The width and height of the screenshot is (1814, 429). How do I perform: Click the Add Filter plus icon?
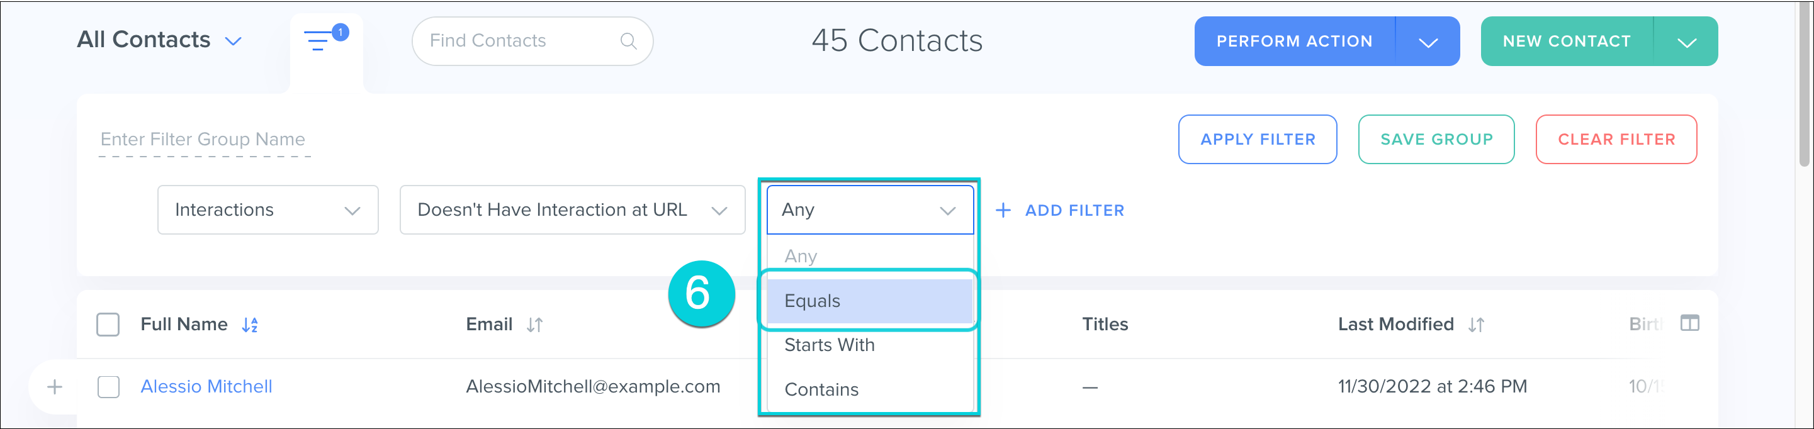click(1003, 210)
